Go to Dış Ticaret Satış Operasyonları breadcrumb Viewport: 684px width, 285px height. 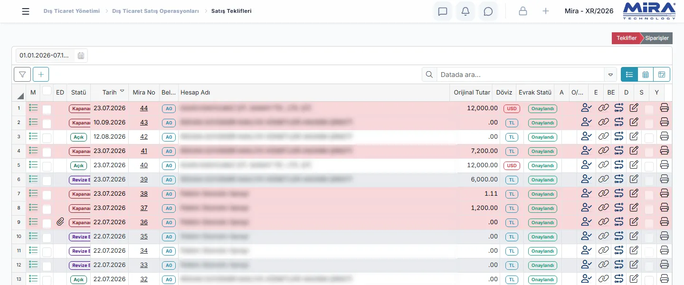click(155, 11)
